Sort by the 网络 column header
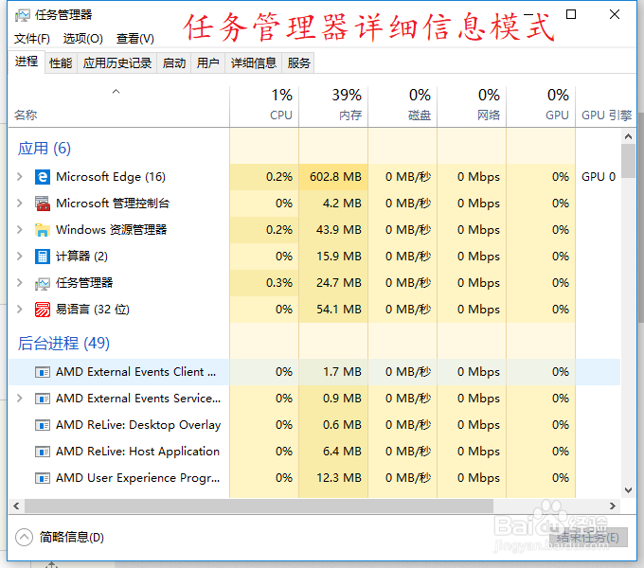 tap(472, 107)
